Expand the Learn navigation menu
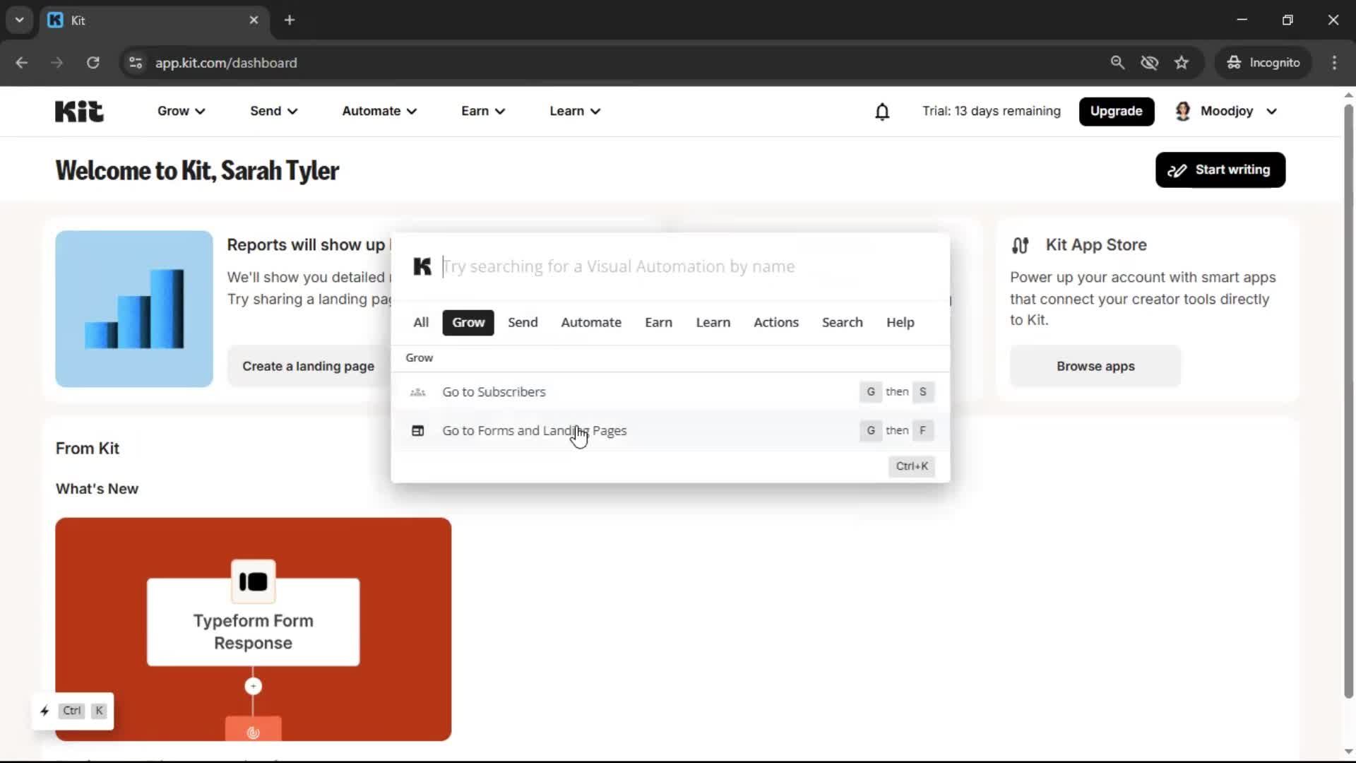Viewport: 1356px width, 763px height. click(x=574, y=111)
